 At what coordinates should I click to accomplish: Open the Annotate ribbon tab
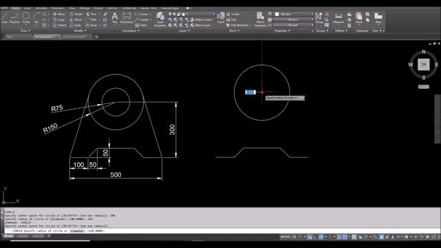[x=41, y=8]
